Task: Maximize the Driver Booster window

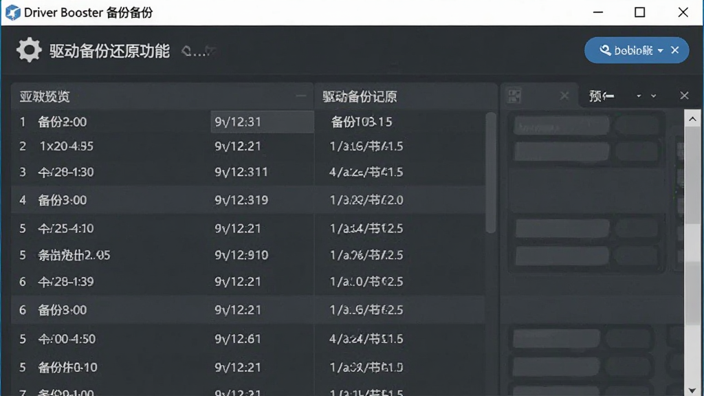Action: [640, 12]
